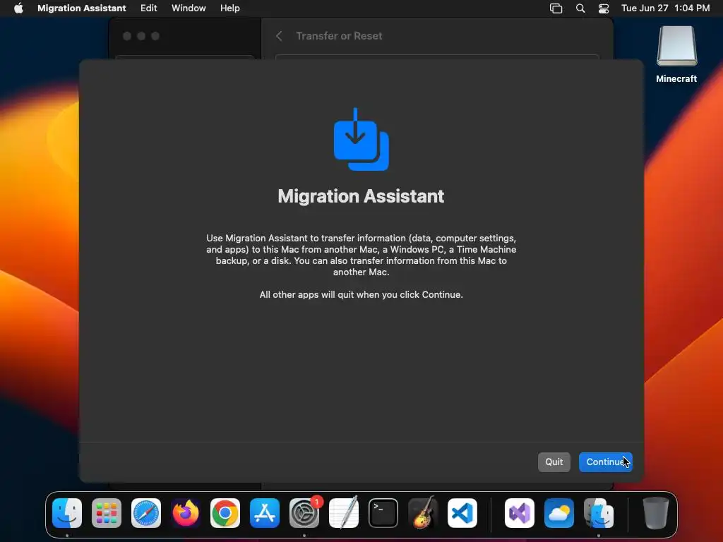
Task: Open TextEdit from the Dock
Action: click(x=344, y=513)
